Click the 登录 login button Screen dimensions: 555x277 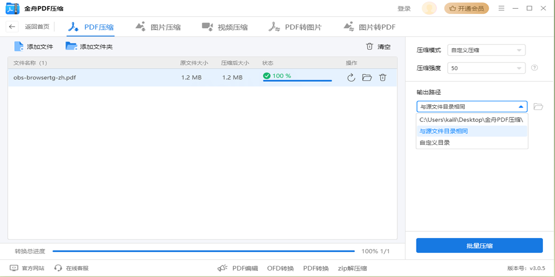(x=404, y=8)
